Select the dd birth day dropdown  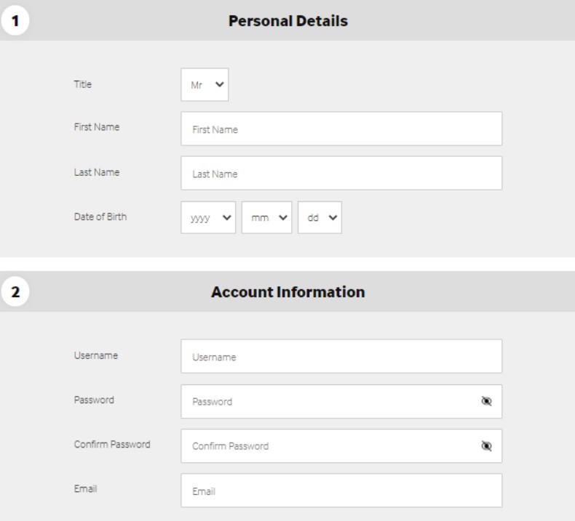320,217
